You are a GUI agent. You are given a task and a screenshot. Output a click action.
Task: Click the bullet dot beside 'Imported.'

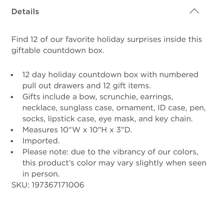coord(12,141)
